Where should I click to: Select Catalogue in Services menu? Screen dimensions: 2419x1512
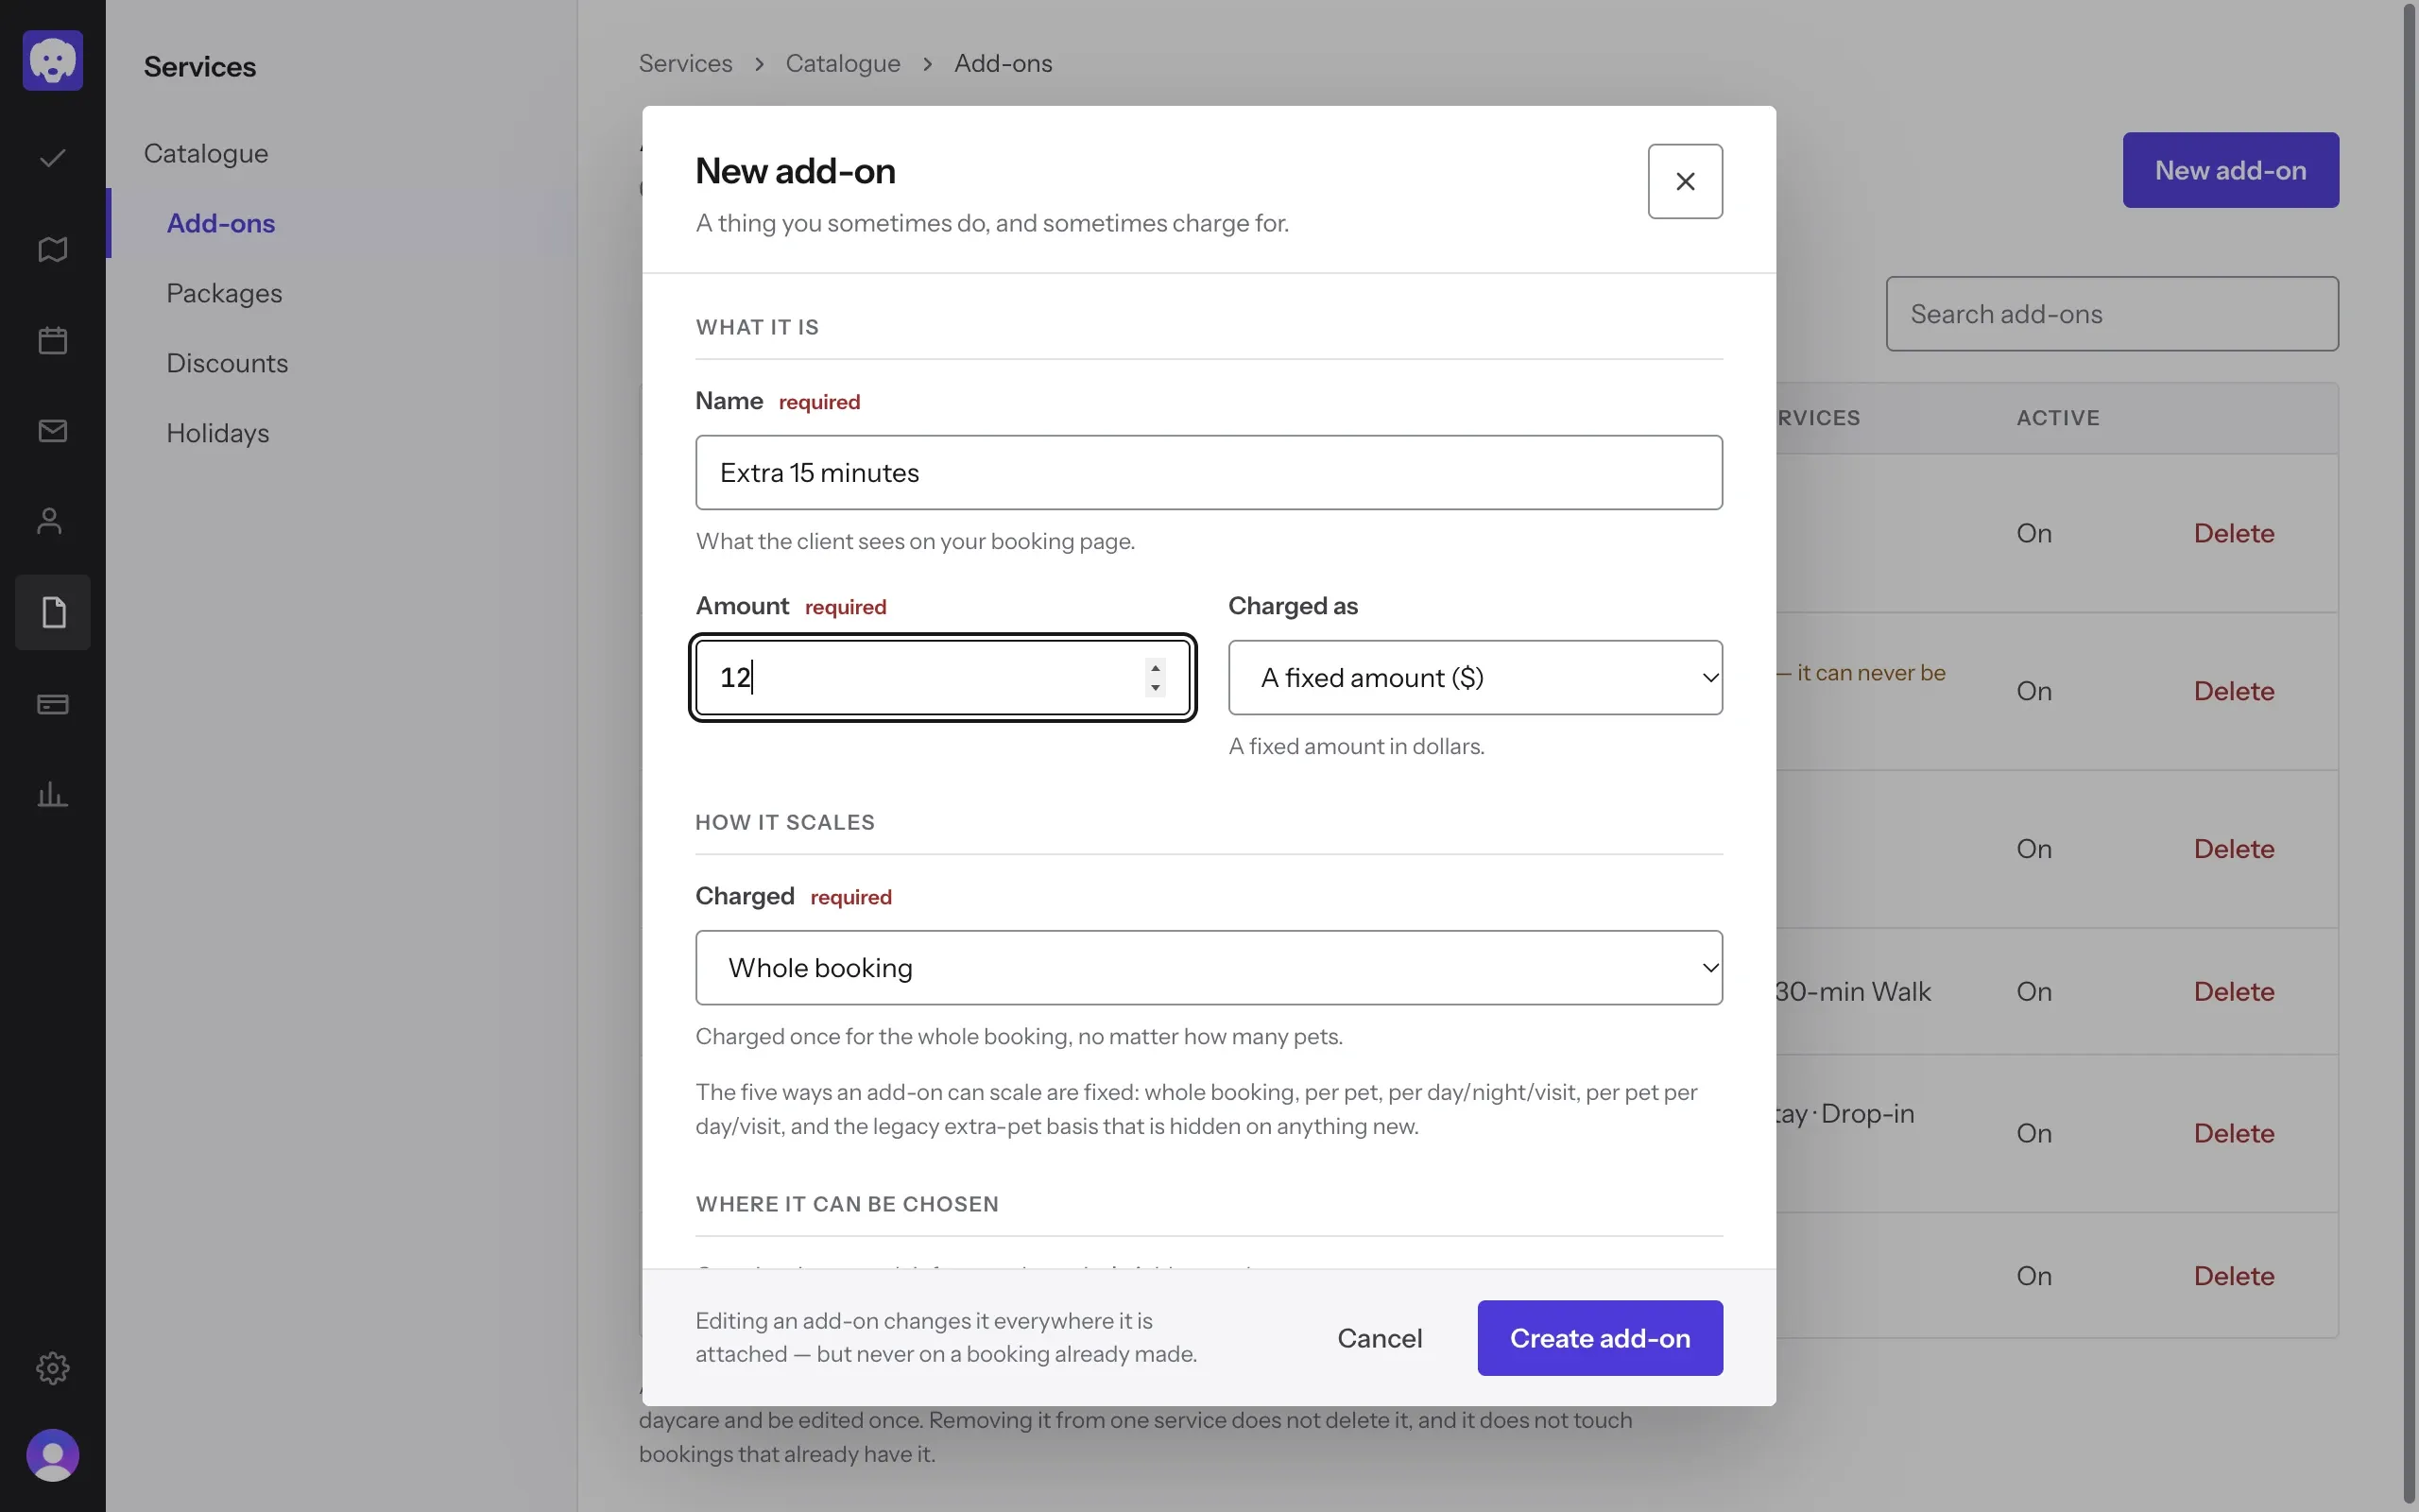tap(206, 153)
